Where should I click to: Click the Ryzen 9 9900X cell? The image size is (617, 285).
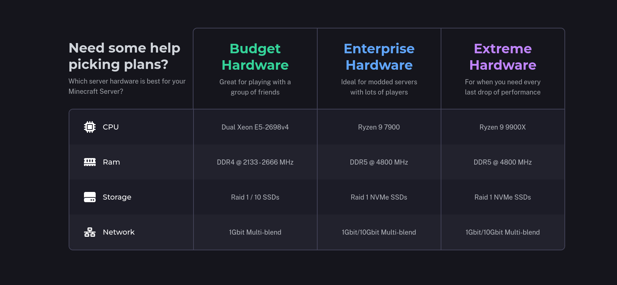(503, 127)
